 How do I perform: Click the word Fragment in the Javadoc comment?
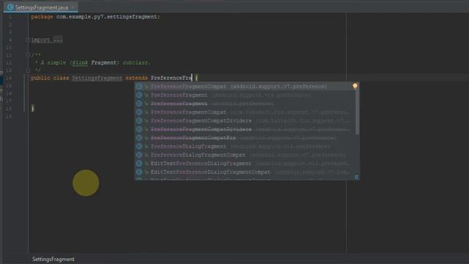click(x=103, y=62)
